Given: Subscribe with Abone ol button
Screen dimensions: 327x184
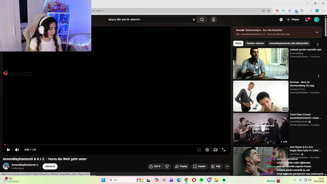Looking at the screenshot, I should 50,166.
